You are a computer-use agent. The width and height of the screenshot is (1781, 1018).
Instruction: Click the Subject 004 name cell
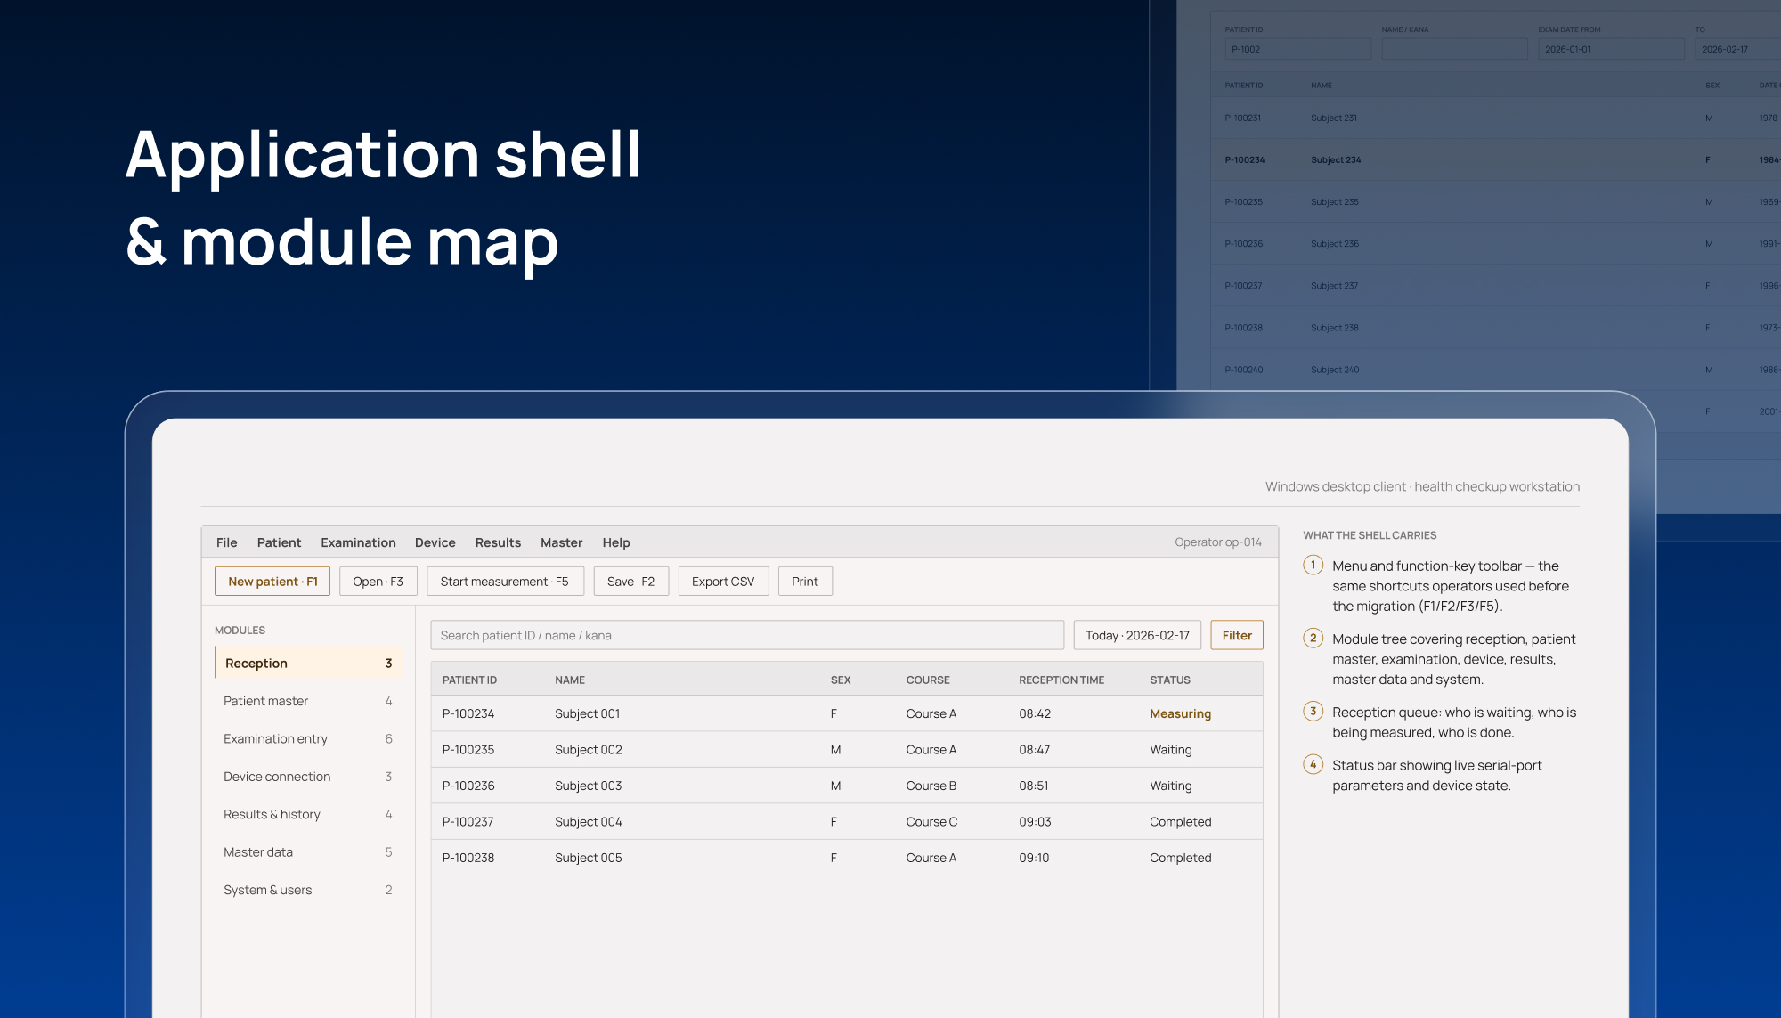point(588,822)
